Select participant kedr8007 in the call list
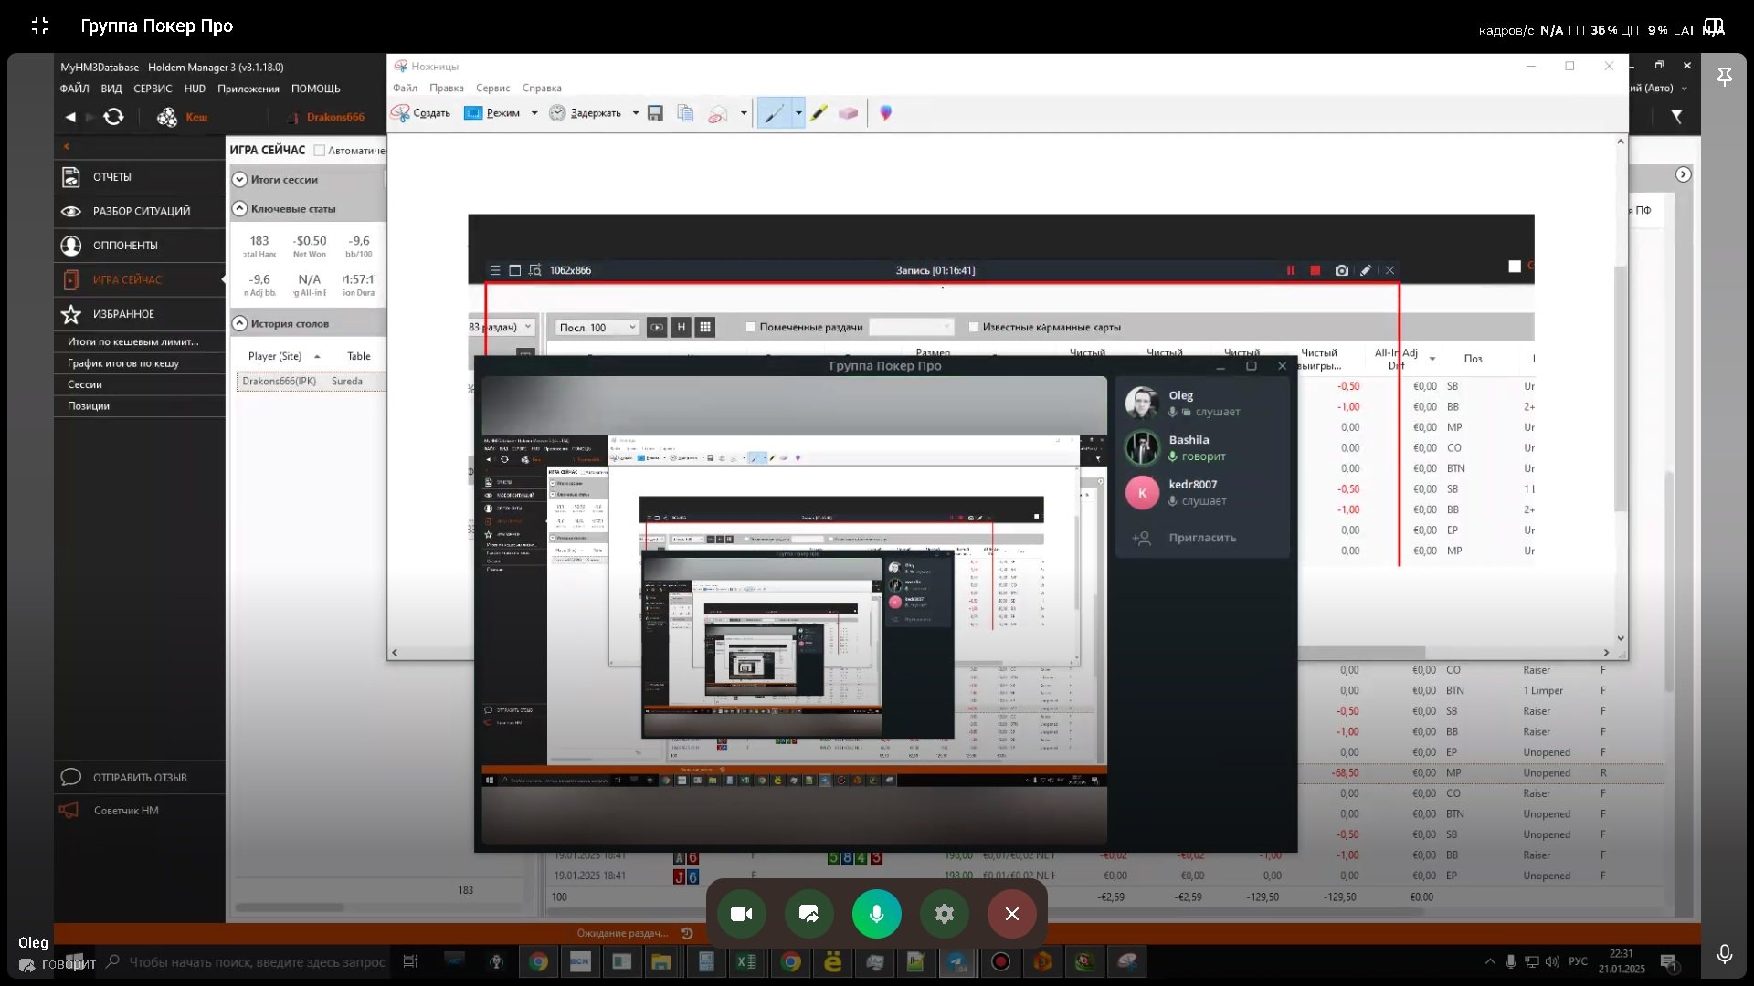 coord(1202,492)
